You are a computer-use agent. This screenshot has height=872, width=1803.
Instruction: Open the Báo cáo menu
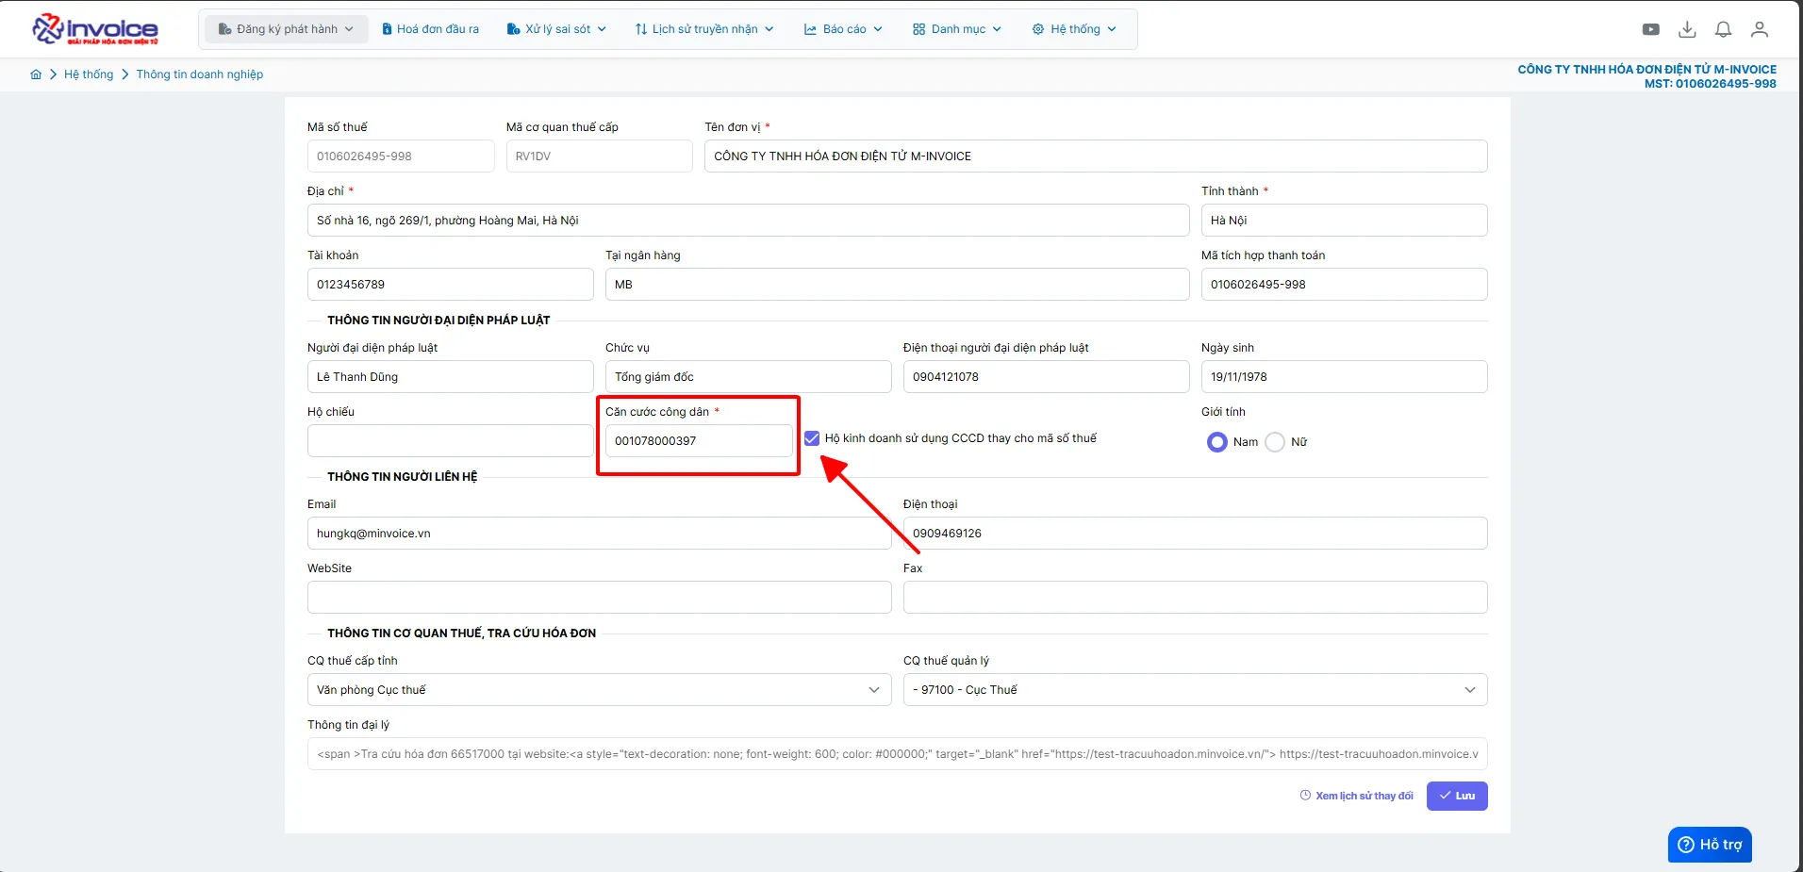pos(843,29)
